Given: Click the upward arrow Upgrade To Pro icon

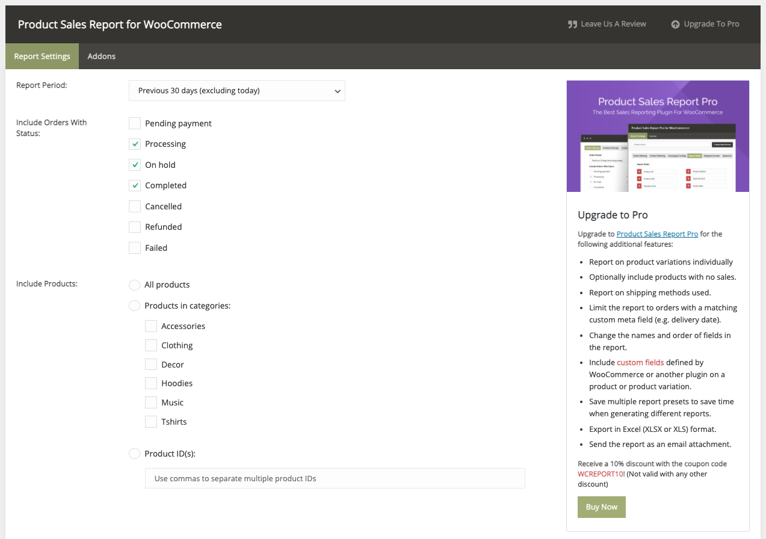Looking at the screenshot, I should [x=675, y=24].
